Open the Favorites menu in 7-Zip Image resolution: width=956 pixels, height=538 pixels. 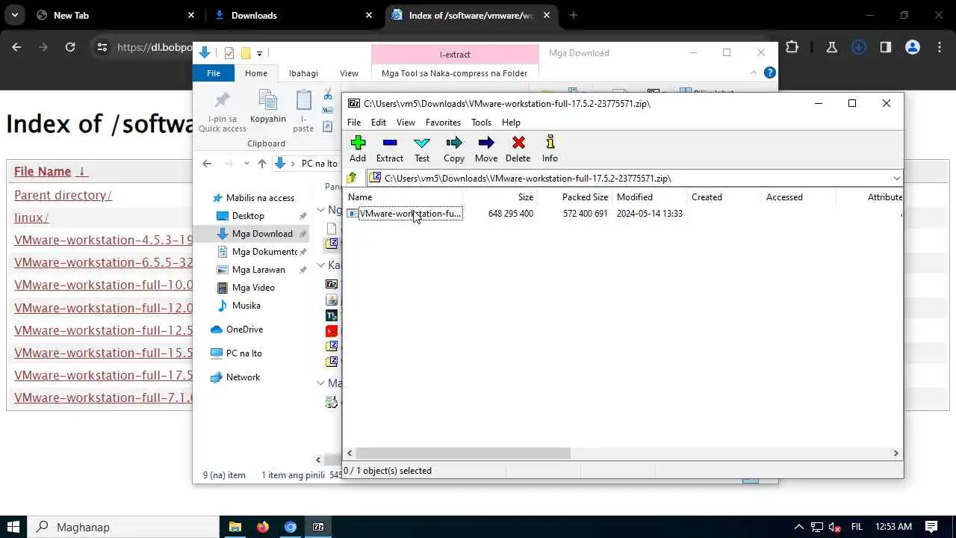(x=443, y=123)
